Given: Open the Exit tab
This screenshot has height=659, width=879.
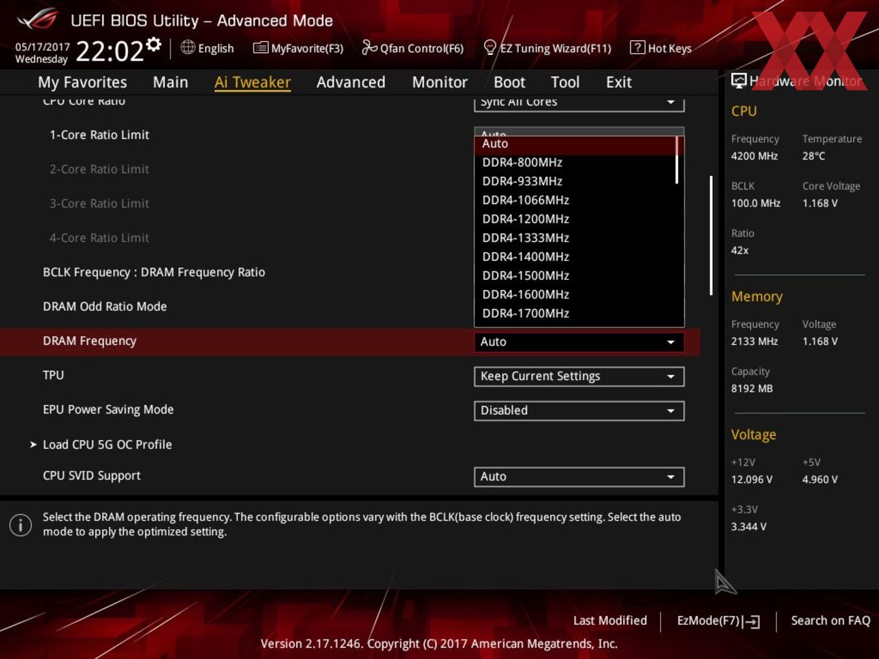Looking at the screenshot, I should 619,82.
